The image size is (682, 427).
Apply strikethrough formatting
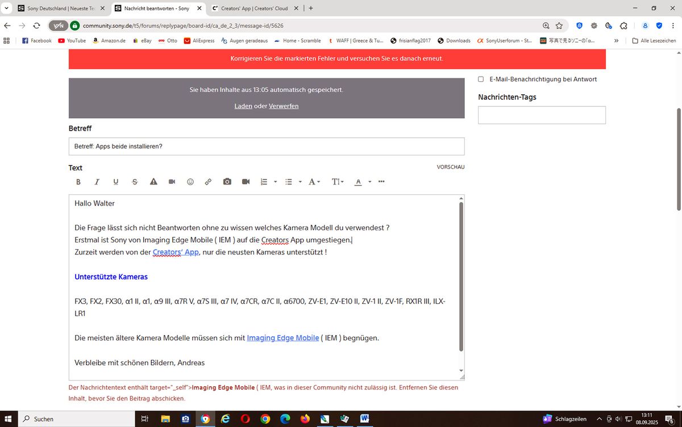click(x=135, y=182)
